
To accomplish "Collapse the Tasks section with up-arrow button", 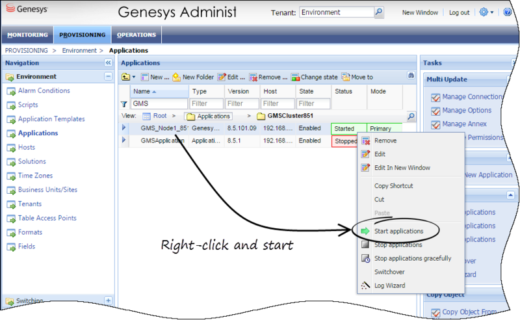I will pyautogui.click(x=510, y=195).
